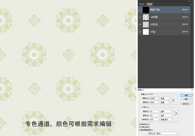
Task: Toggle the 缩放样式 checkbox
Action: point(140,124)
